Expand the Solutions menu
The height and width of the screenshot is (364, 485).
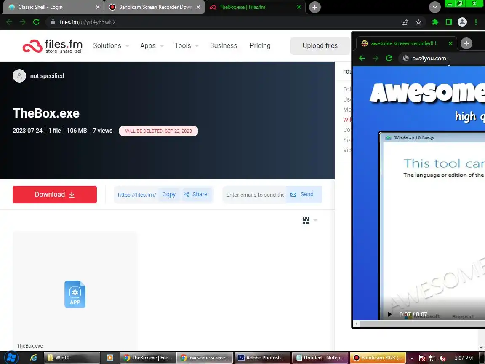tap(111, 46)
